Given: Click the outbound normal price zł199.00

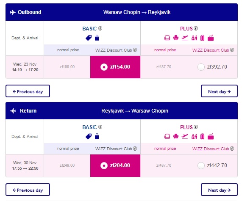Looking at the screenshot, I should (x=67, y=67).
